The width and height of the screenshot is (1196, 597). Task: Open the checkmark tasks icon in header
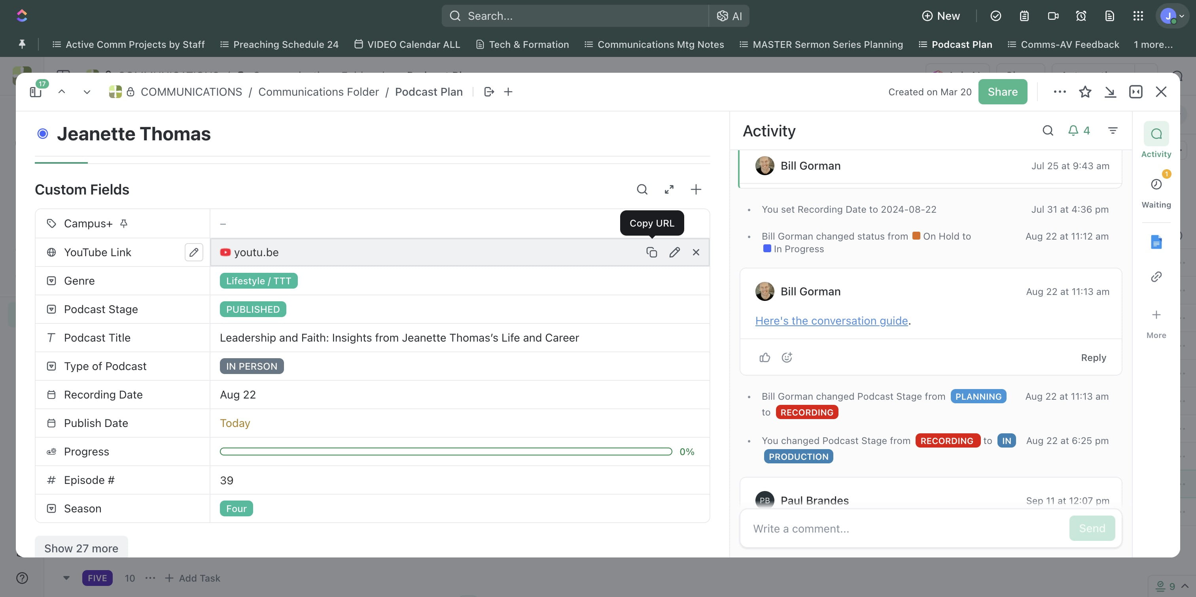tap(995, 16)
